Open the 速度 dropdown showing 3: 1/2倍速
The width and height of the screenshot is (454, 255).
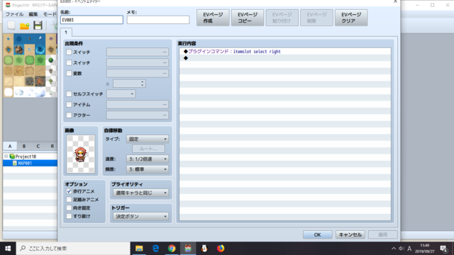(148, 159)
